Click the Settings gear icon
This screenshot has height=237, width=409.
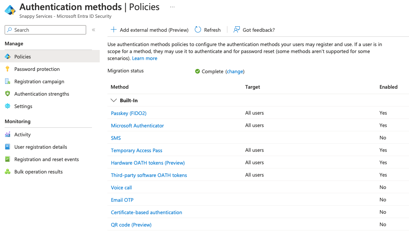click(7, 106)
